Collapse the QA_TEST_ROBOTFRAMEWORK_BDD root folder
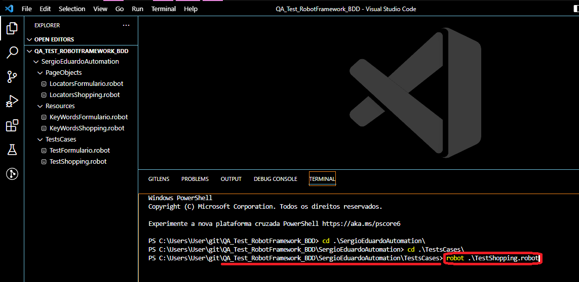 point(29,51)
